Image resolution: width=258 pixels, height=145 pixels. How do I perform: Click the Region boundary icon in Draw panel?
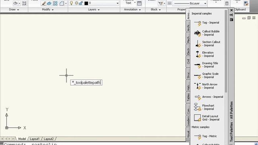pyautogui.click(x=24, y=4)
